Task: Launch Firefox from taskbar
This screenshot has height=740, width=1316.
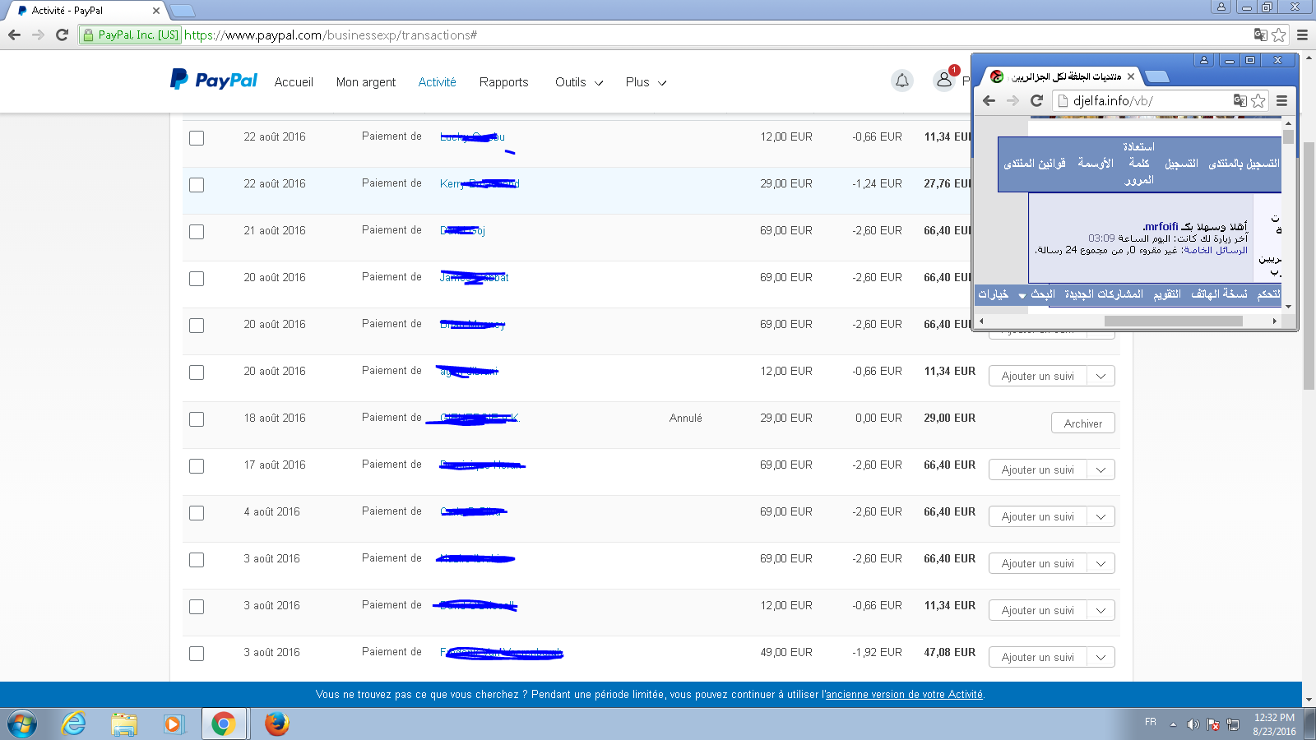Action: (276, 724)
